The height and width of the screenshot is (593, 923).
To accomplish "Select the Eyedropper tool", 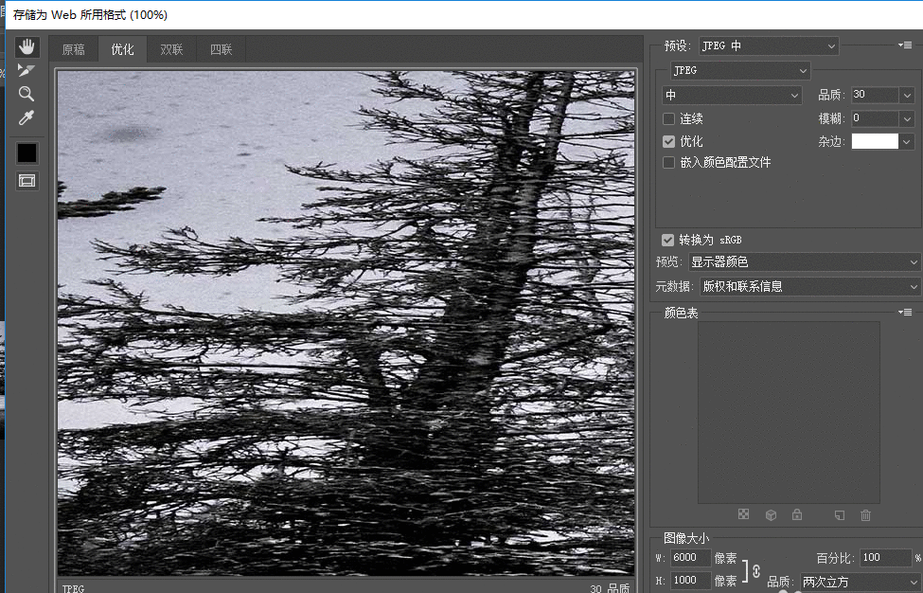I will tap(27, 118).
